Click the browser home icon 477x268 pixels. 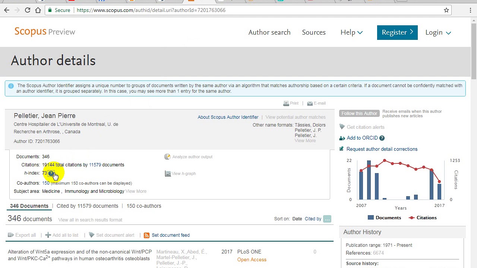38,10
